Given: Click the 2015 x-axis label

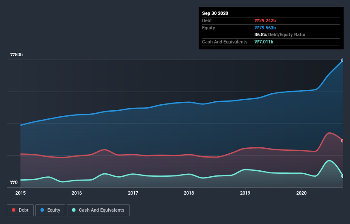Looking at the screenshot, I should coord(20,193).
